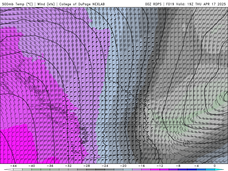Click the '-44' color scale label

click(13, 166)
